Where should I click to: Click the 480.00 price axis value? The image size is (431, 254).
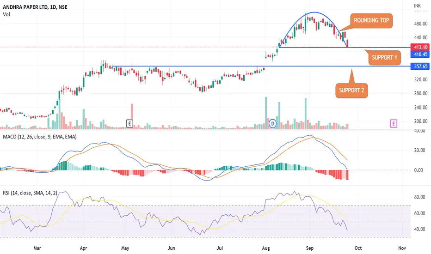tap(421, 24)
